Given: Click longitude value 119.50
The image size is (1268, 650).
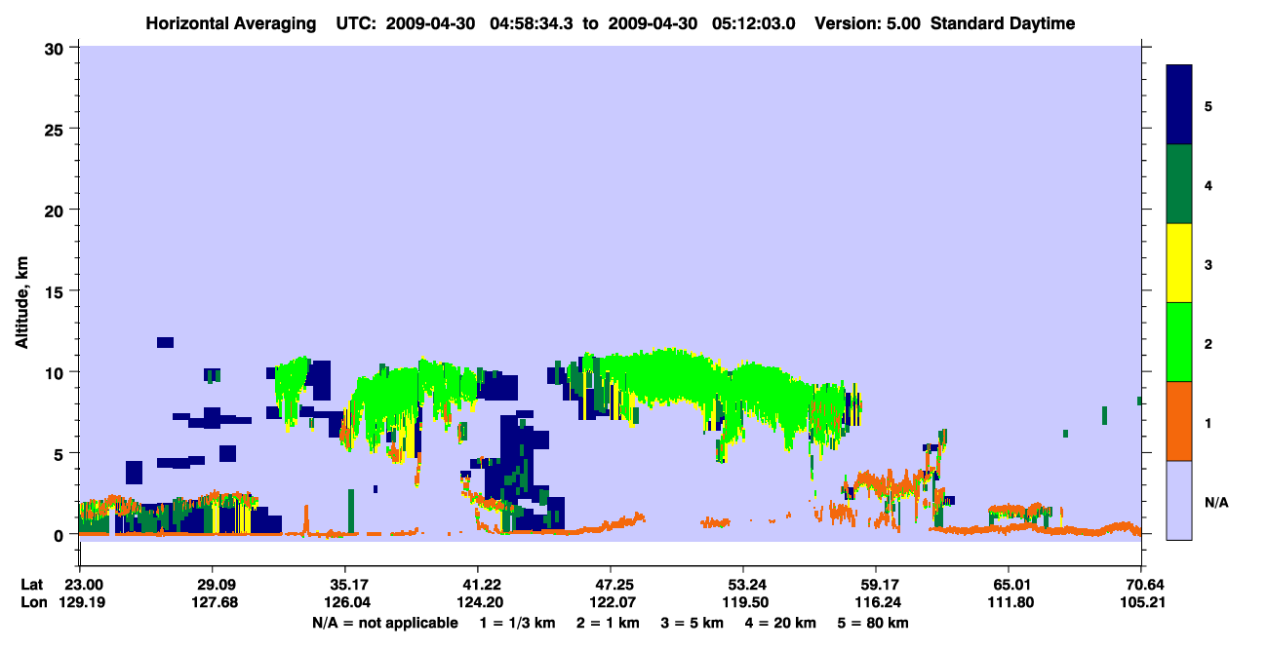Looking at the screenshot, I should 743,602.
